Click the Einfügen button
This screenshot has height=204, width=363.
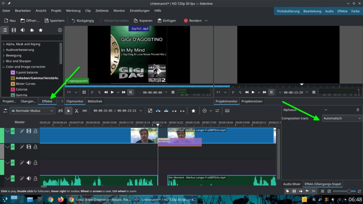[x=167, y=21]
